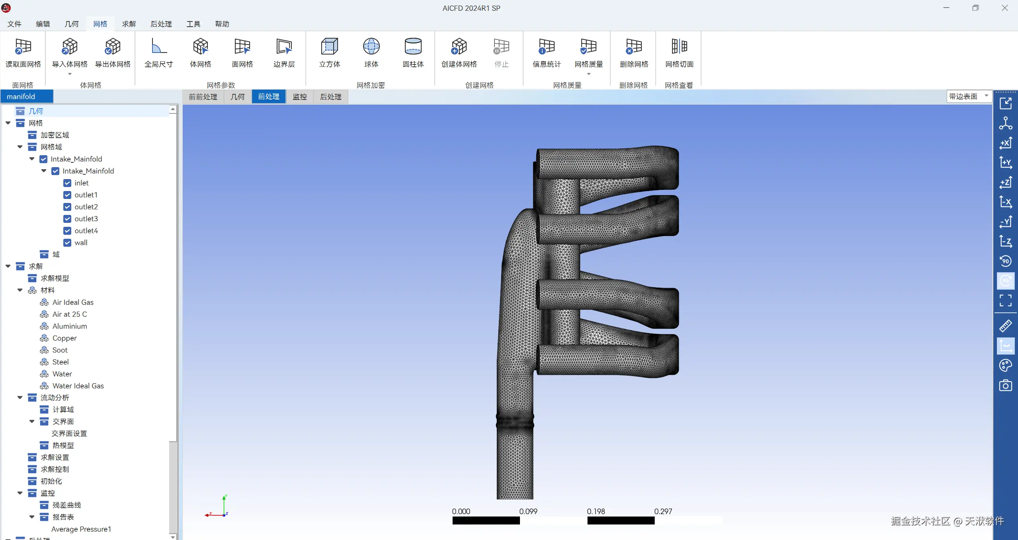Select the 求解控制 tree item
The width and height of the screenshot is (1018, 540).
55,469
